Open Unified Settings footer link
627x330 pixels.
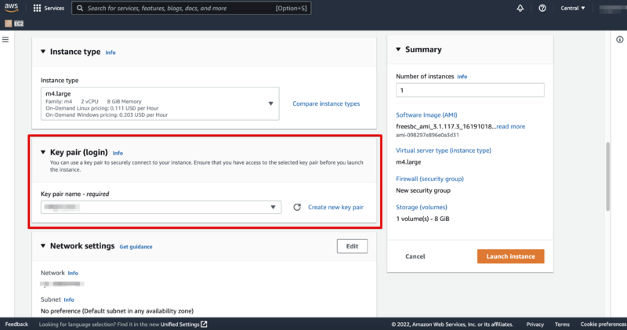[180, 324]
